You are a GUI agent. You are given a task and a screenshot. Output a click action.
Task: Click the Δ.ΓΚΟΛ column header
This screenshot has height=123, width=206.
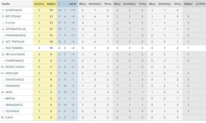[201, 4]
